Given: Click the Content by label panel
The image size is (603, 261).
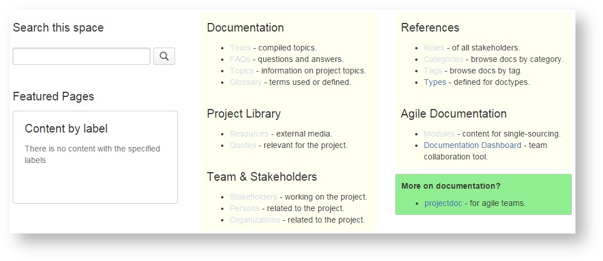Looking at the screenshot, I should tap(95, 157).
